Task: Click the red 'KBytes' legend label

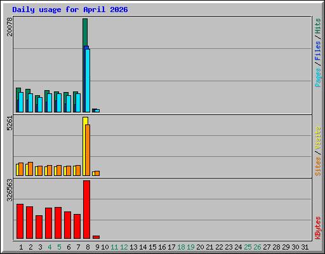Action: tap(318, 228)
